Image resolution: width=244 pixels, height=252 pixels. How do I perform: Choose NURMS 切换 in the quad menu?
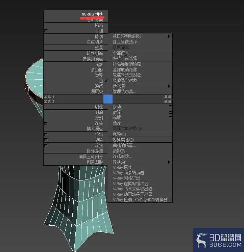pos(92,14)
